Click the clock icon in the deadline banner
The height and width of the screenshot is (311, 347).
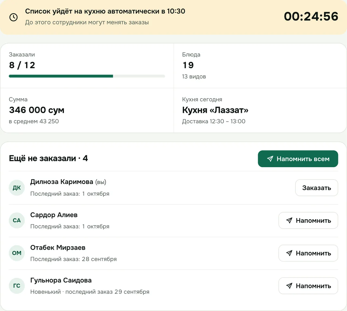coord(14,17)
